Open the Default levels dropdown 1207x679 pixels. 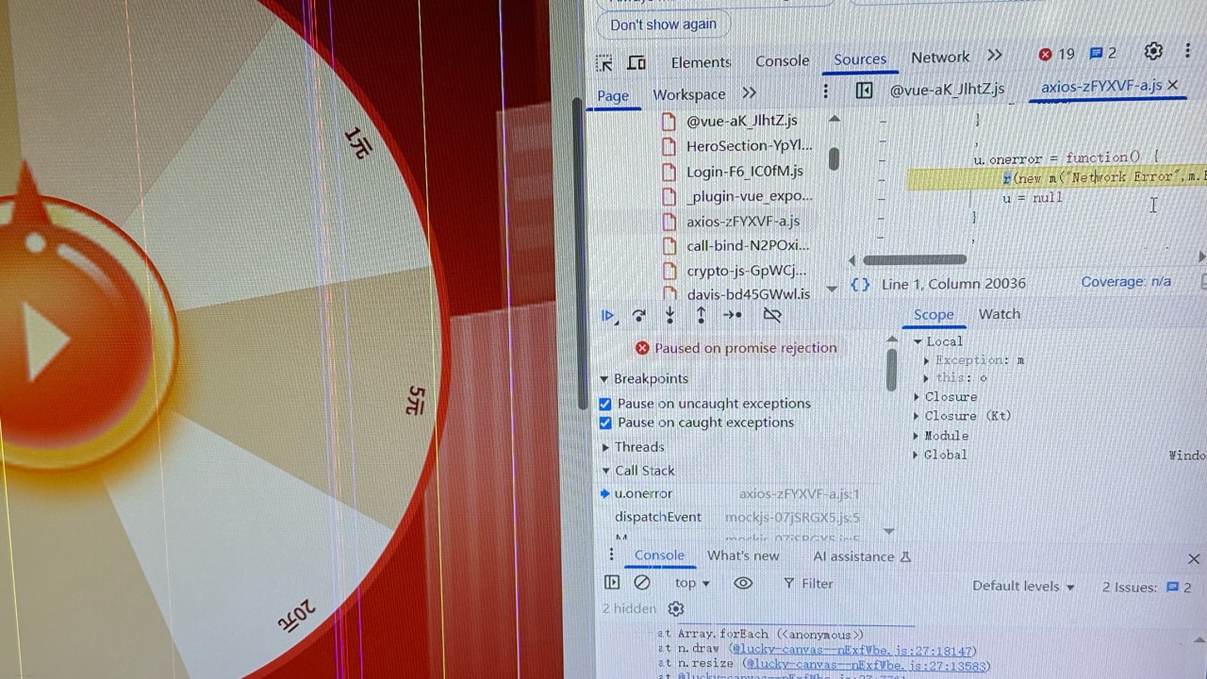(1024, 586)
